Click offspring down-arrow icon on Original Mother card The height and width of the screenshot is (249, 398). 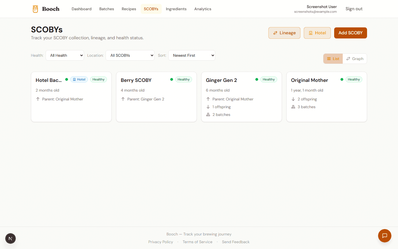293,99
